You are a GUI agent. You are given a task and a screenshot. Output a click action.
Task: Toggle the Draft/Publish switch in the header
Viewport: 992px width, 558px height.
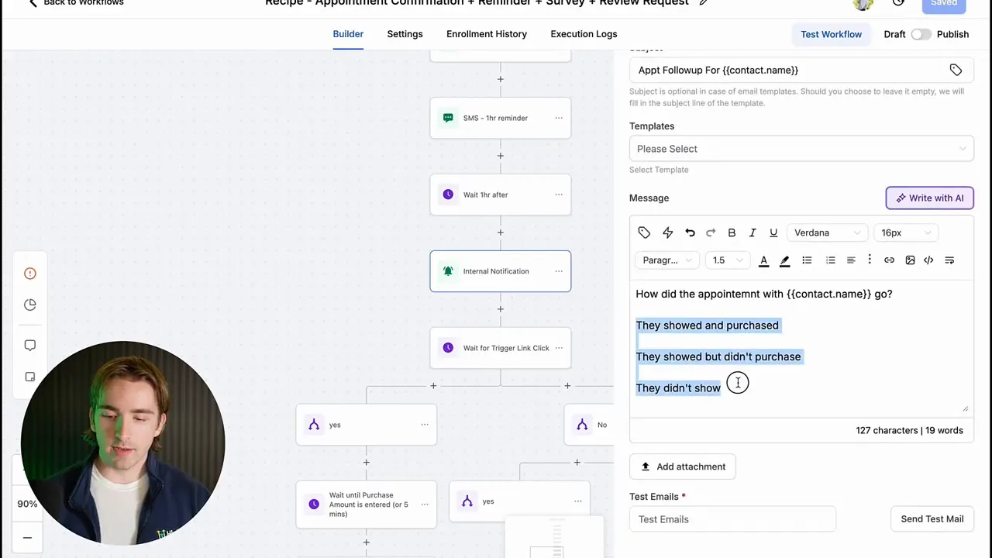921,34
